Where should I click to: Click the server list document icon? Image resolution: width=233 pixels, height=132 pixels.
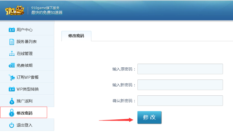pos(12,42)
